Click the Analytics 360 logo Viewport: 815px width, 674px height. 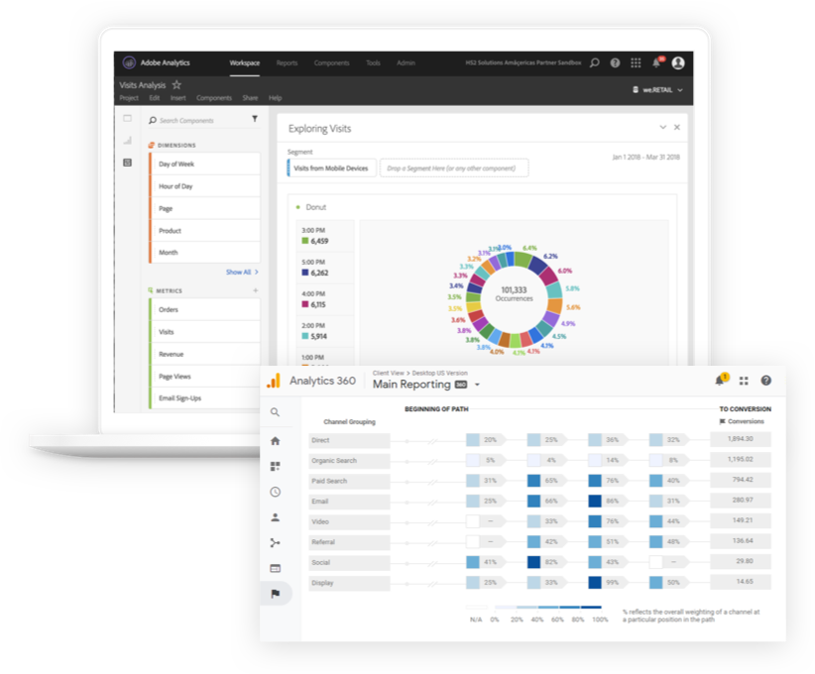point(274,381)
